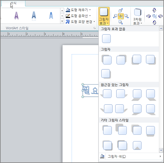164x163 pixels.
Task: Open 3차원 효과 dropdown
Action: point(138,16)
